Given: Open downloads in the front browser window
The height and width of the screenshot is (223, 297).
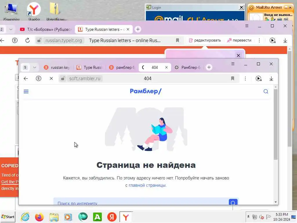Looking at the screenshot, I should [x=271, y=78].
